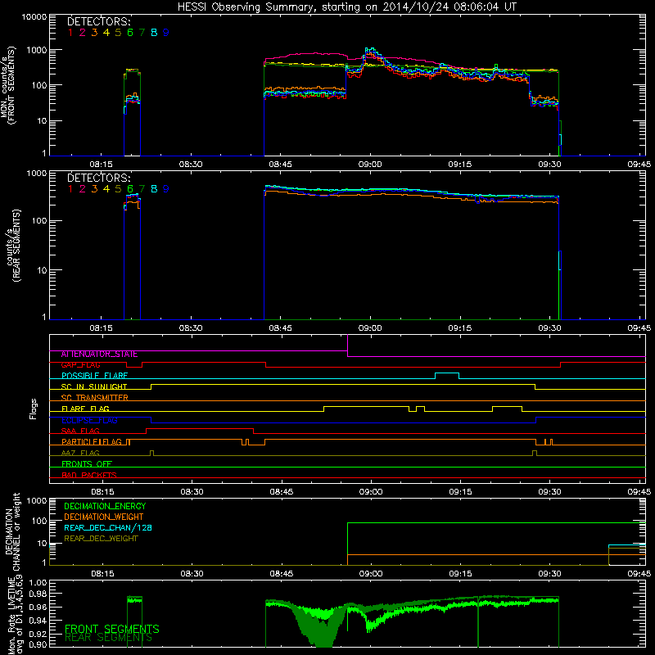Screen dimensions: 655x655
Task: Click detector 3 in the rear segments legend
Action: click(x=94, y=189)
